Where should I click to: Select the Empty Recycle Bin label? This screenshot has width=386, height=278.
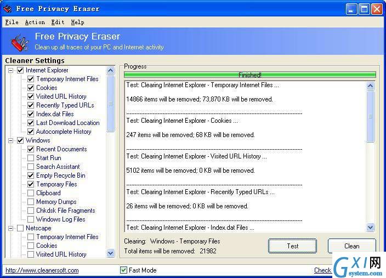[x=60, y=175]
